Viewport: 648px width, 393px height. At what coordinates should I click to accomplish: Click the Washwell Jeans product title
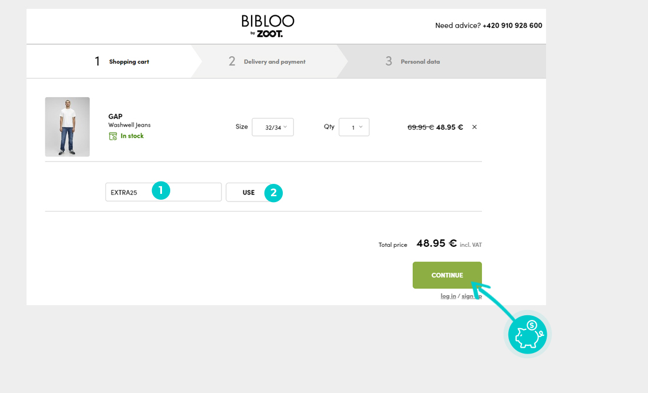130,125
